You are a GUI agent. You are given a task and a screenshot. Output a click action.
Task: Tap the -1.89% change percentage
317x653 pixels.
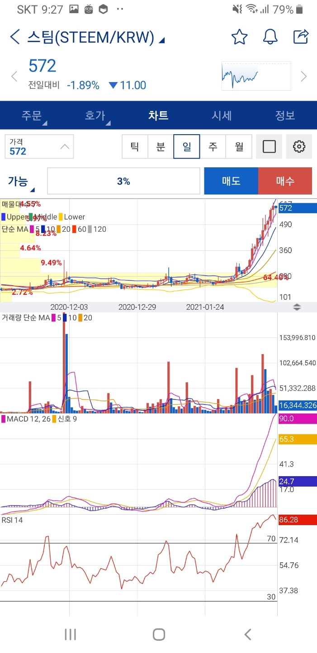click(x=83, y=85)
